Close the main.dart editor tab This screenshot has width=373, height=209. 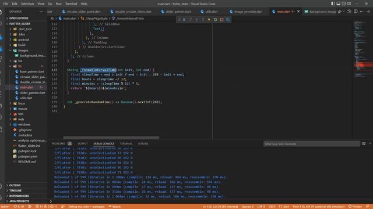[298, 12]
